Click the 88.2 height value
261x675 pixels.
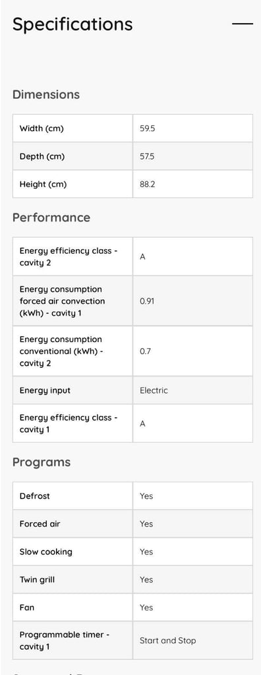click(x=147, y=185)
